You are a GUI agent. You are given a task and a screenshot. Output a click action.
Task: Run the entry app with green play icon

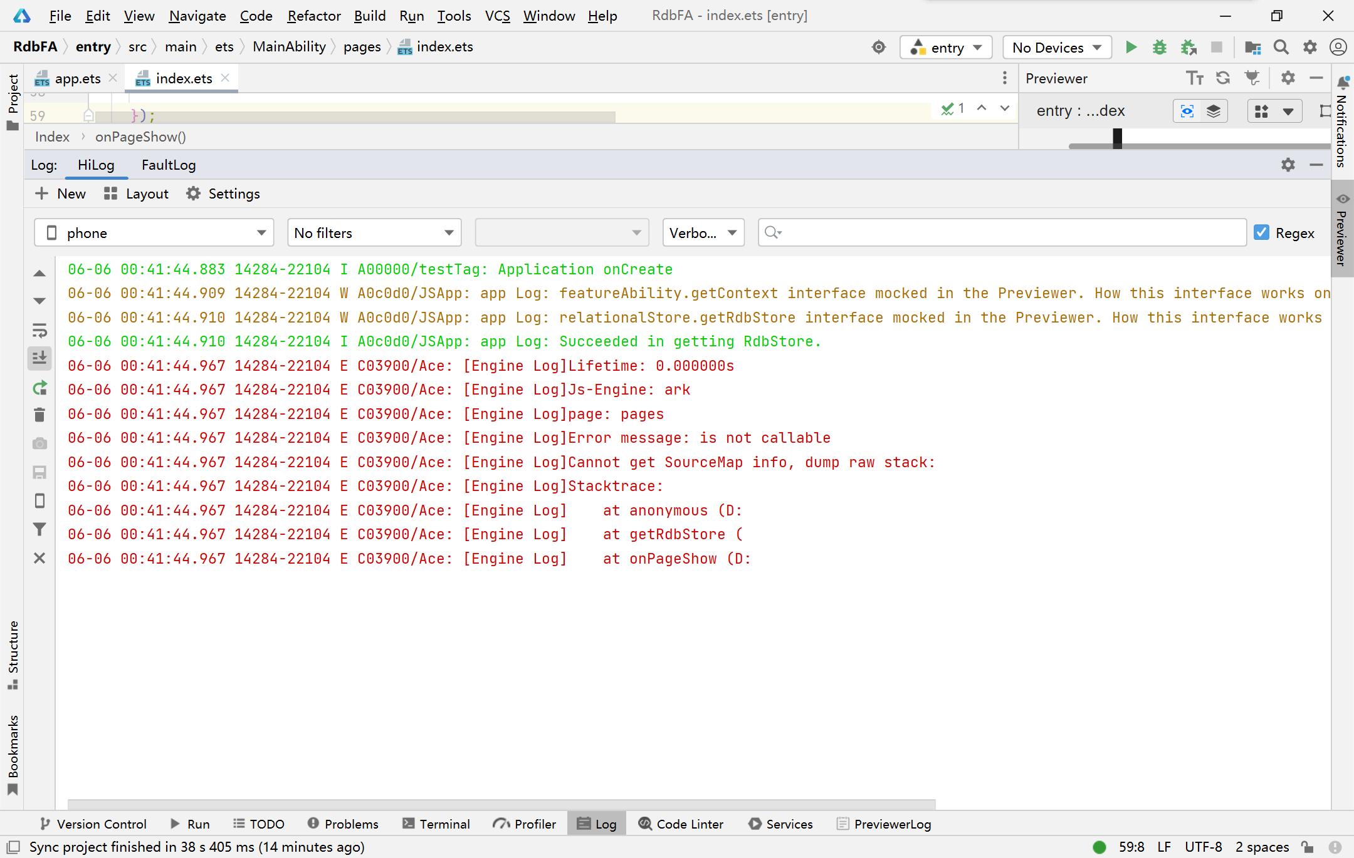(x=1131, y=48)
